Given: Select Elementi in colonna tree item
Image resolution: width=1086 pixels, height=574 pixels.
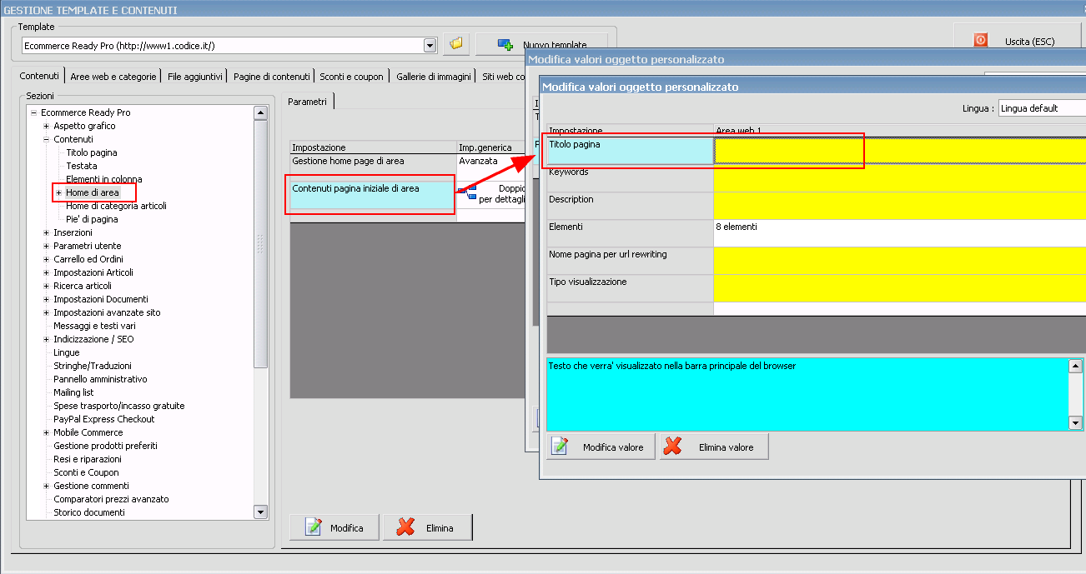Looking at the screenshot, I should click(104, 179).
